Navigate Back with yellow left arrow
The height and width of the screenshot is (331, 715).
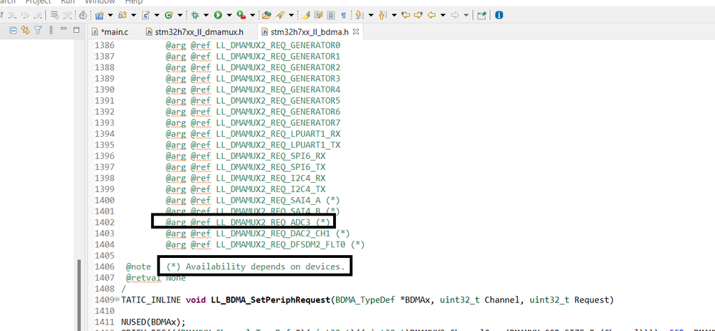[431, 15]
